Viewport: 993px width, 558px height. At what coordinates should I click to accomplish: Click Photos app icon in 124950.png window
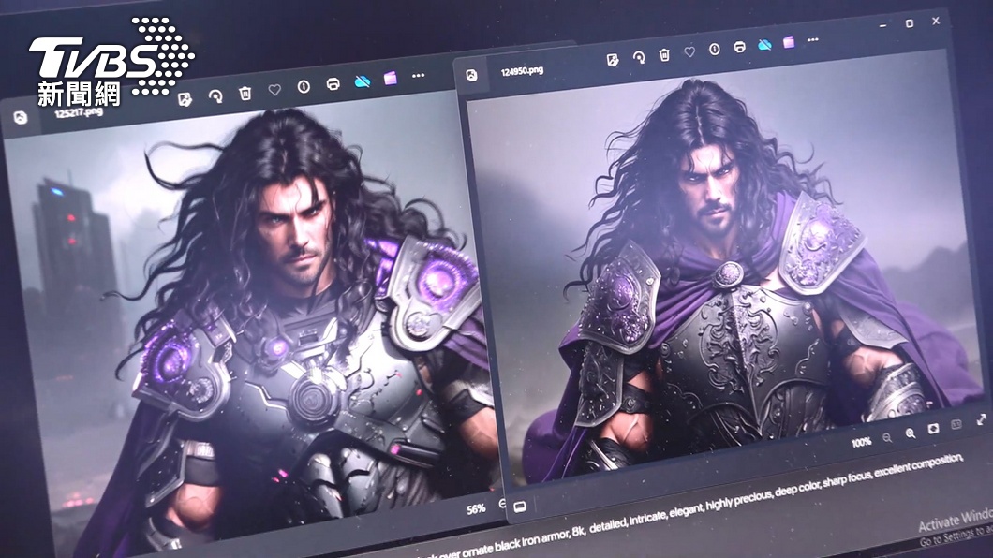[x=472, y=75]
